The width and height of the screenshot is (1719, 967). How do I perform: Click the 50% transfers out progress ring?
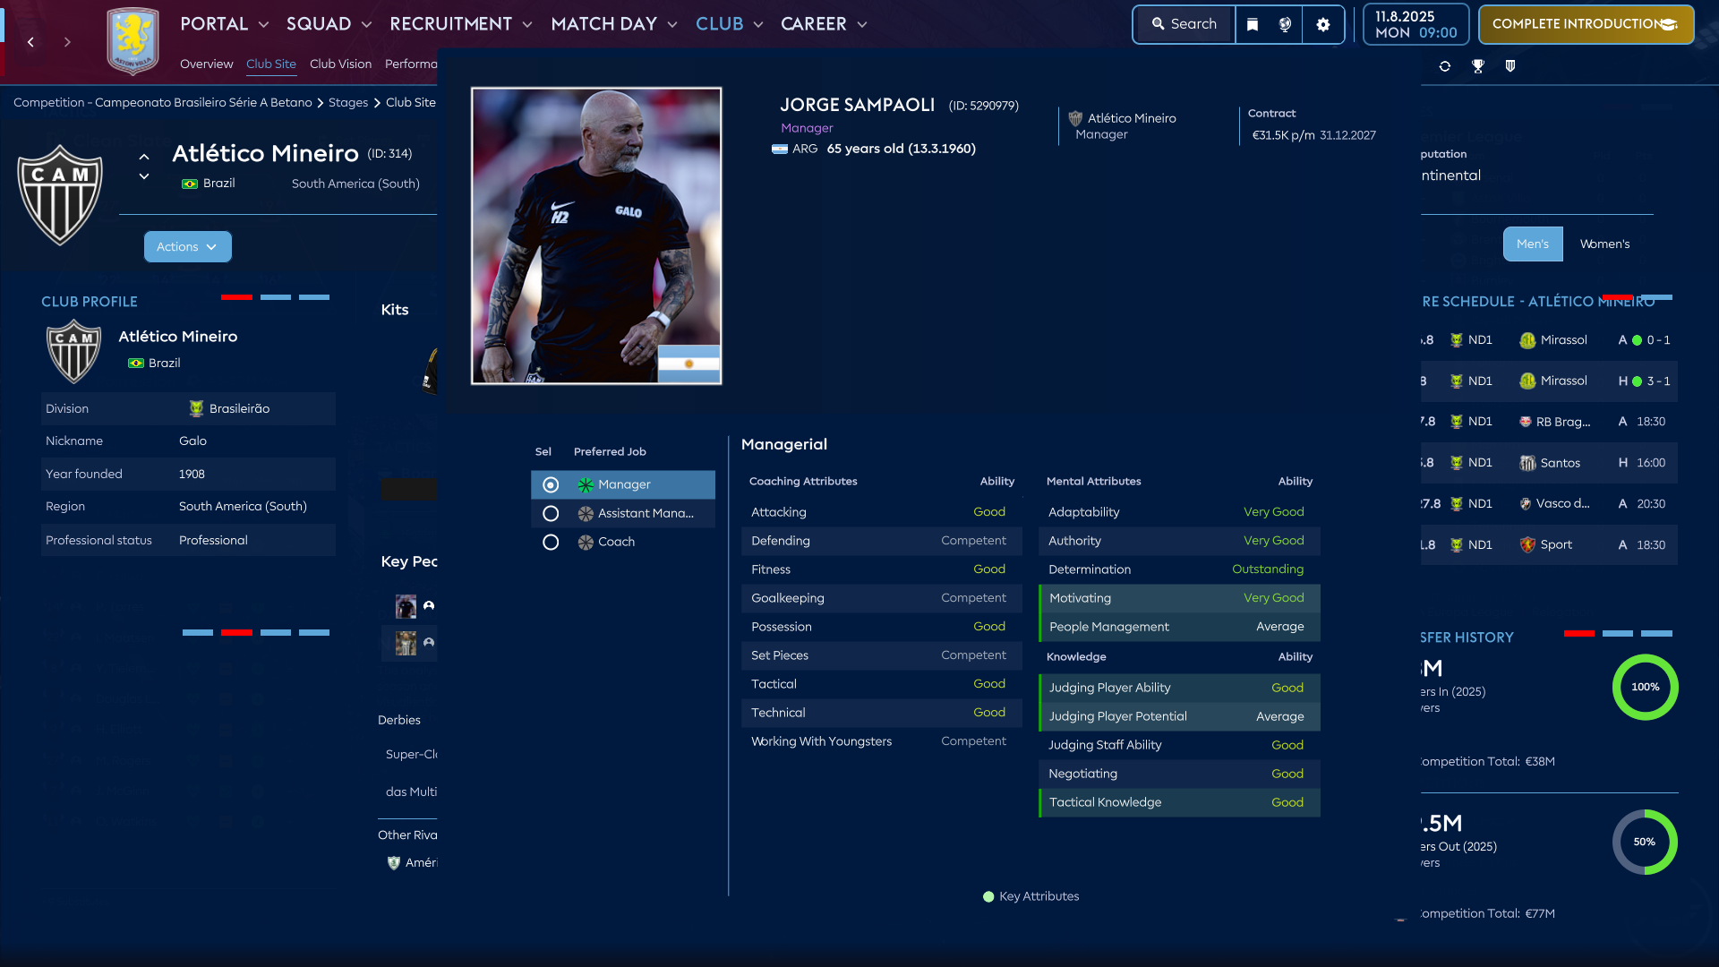click(x=1645, y=842)
